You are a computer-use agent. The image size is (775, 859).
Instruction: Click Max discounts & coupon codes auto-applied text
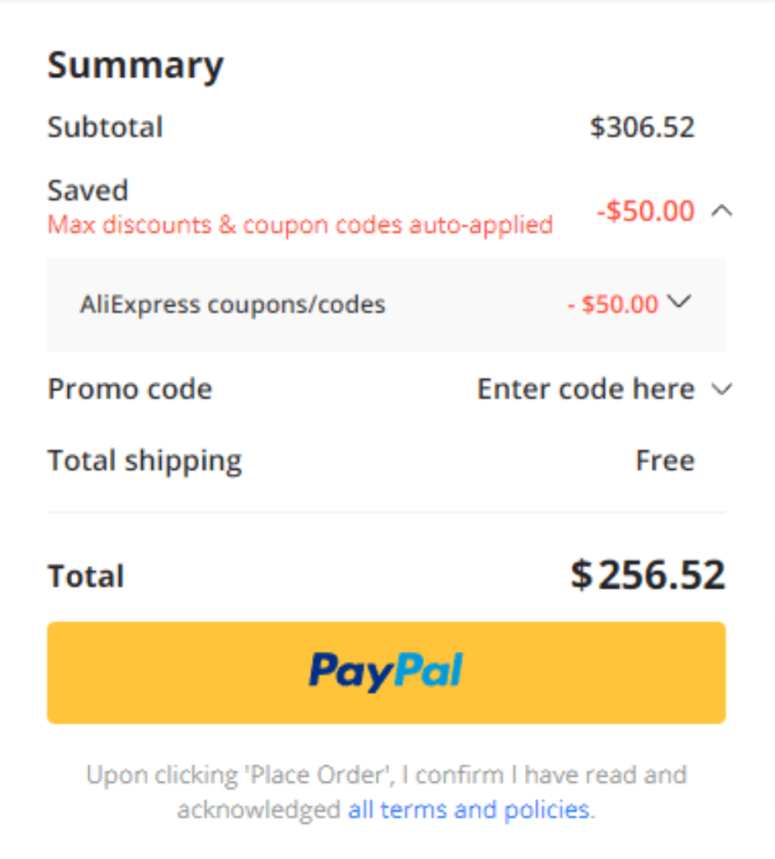[300, 225]
